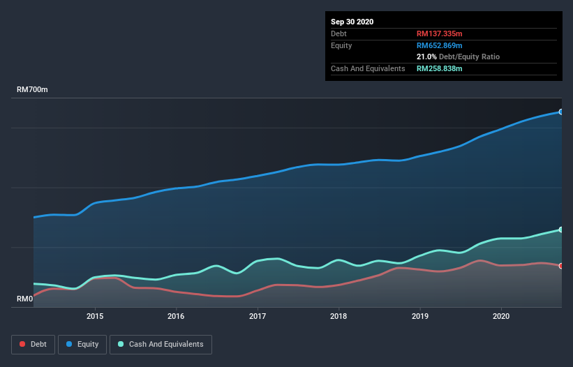This screenshot has width=573, height=367.
Task: Click the 2018 x-axis label
Action: click(x=338, y=316)
